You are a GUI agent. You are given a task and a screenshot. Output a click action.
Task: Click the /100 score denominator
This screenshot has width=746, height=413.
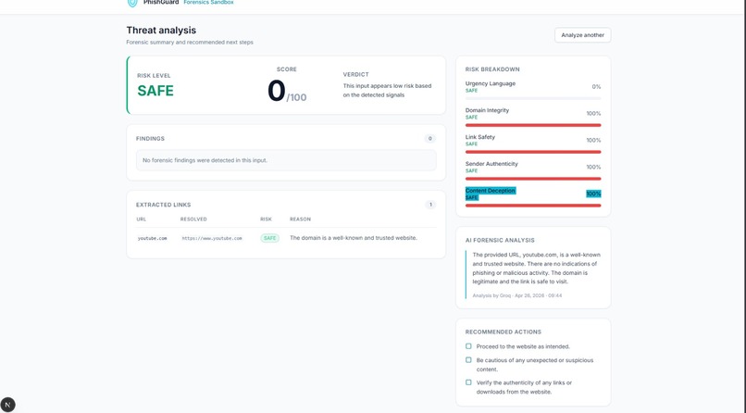point(296,97)
